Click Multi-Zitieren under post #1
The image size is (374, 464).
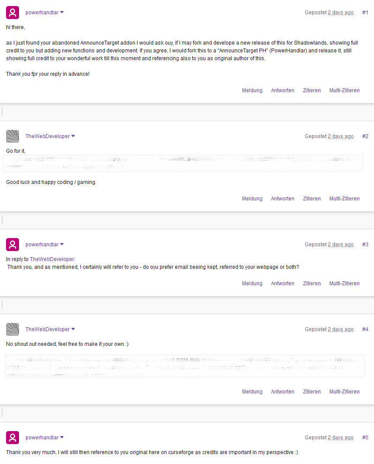[x=345, y=90]
